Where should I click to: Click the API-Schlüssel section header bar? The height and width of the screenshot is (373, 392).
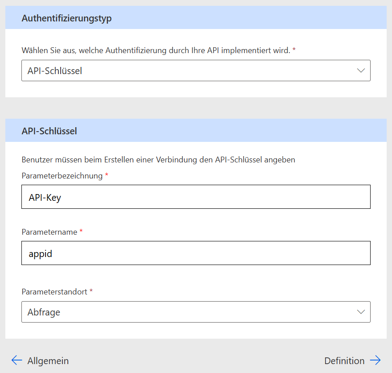pos(195,131)
